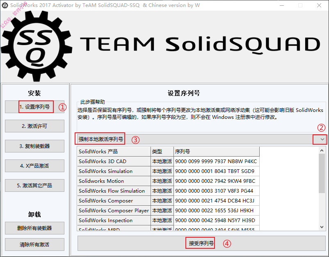Select the 'SolidWorks Composer' product cell

[x=114, y=201]
